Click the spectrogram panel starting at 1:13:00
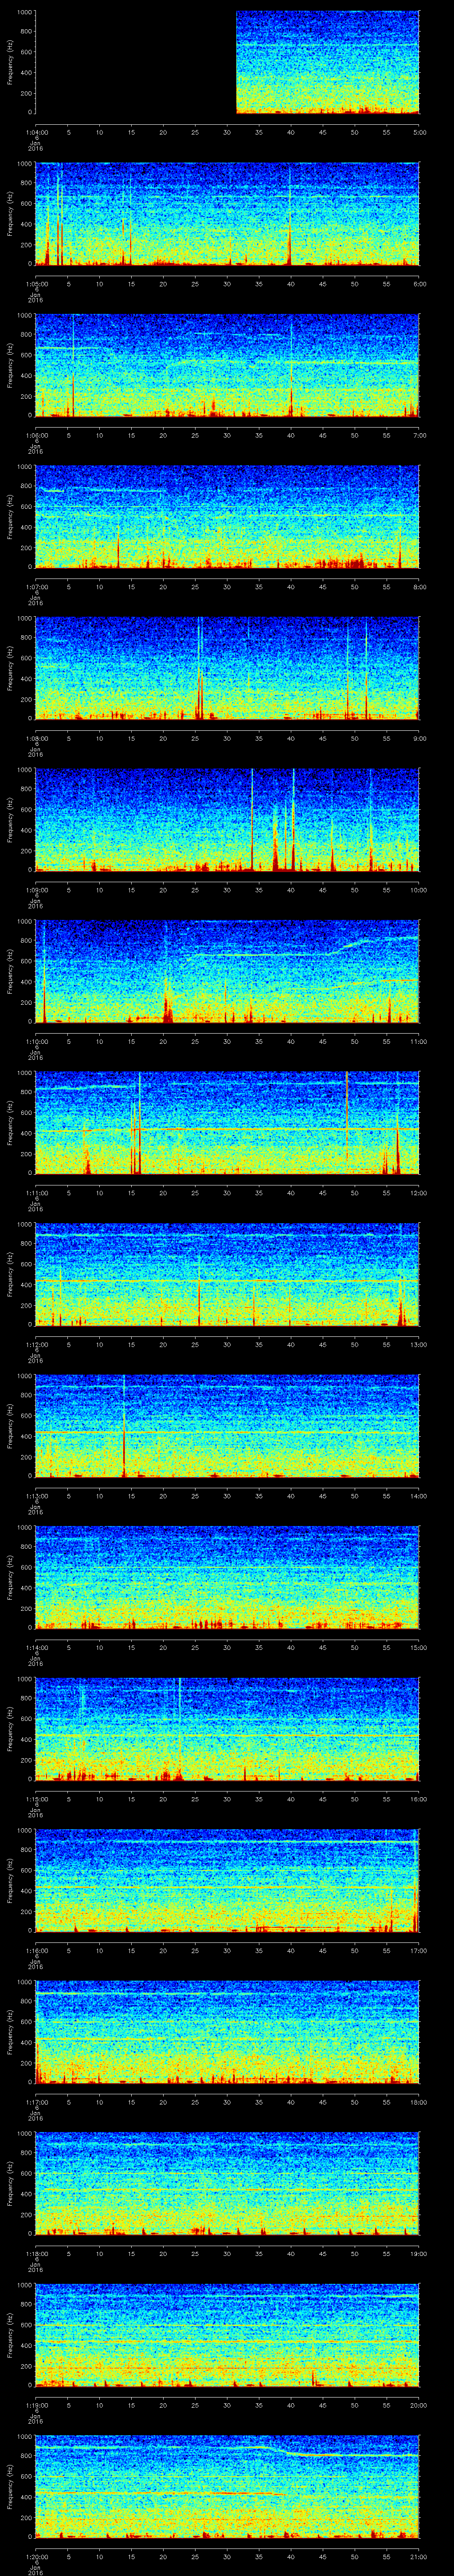 [227, 1426]
